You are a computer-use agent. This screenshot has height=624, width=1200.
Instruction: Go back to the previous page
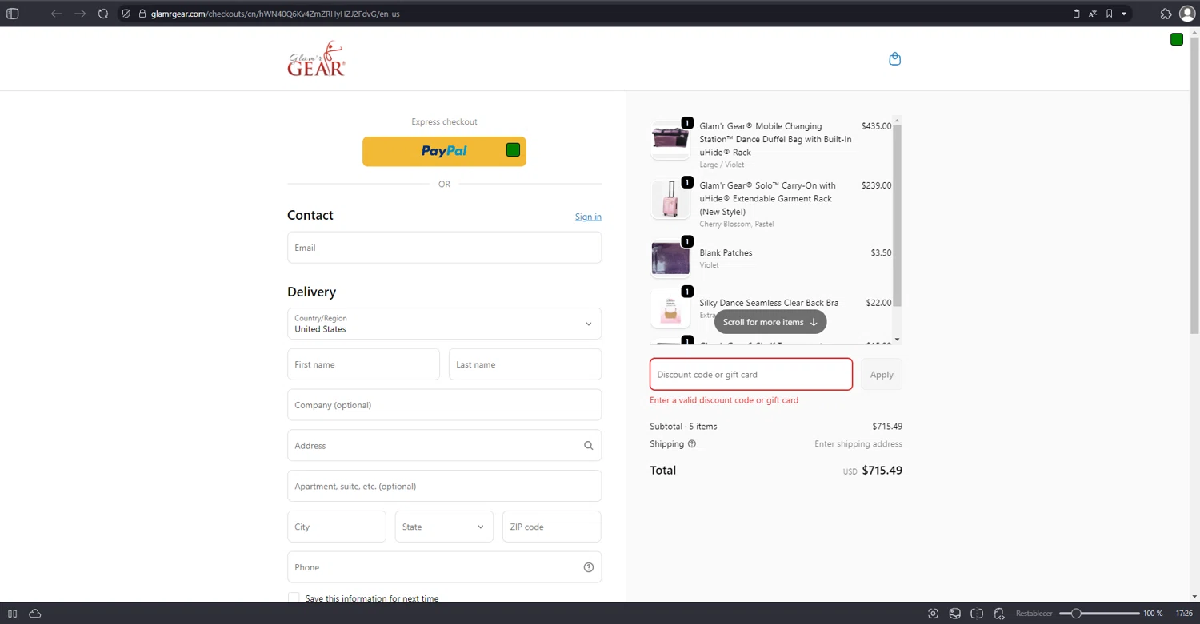pos(57,14)
